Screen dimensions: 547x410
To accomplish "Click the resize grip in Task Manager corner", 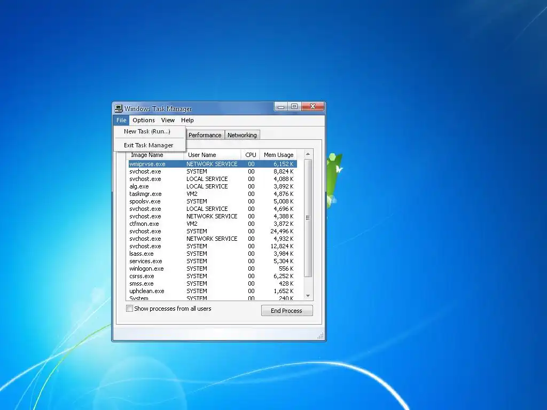I will click(x=321, y=336).
